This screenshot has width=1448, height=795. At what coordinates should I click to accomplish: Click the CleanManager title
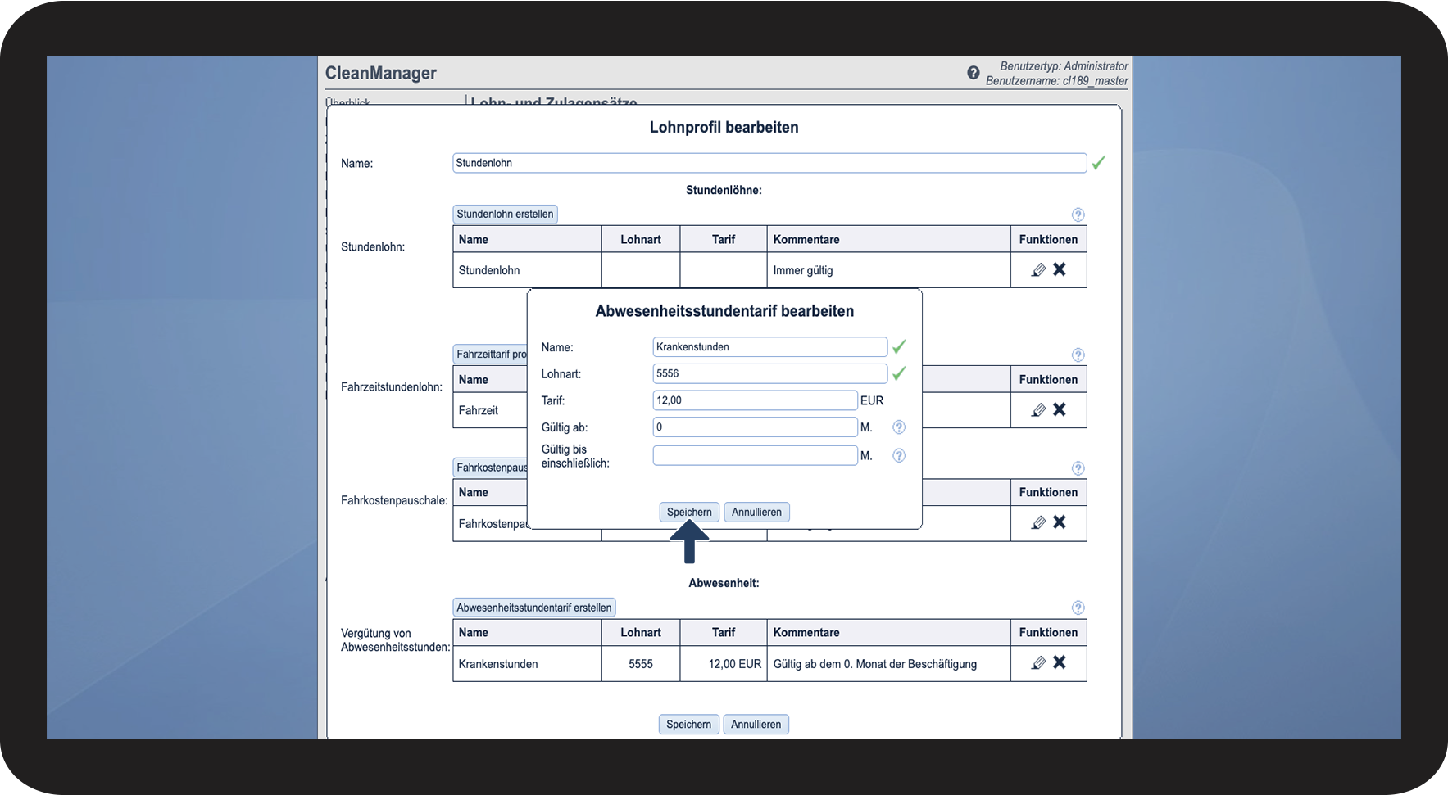coord(381,73)
